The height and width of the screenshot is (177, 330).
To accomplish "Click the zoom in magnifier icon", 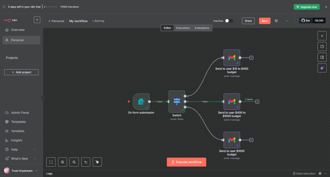I will coord(63,162).
